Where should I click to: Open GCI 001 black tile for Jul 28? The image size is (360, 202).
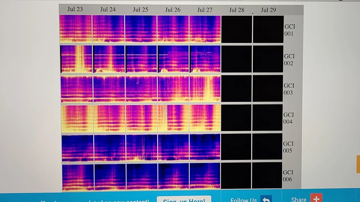click(237, 29)
